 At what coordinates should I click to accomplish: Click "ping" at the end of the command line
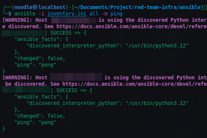(116, 14)
